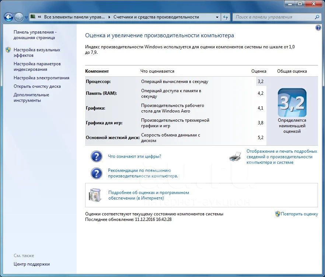Open recent pages dropdown beside navigation arrows
Screen dimensions: 325x277
26,17
